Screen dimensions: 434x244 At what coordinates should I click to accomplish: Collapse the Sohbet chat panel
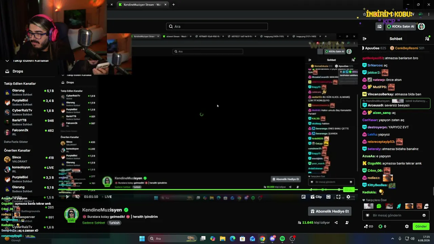coord(364,39)
